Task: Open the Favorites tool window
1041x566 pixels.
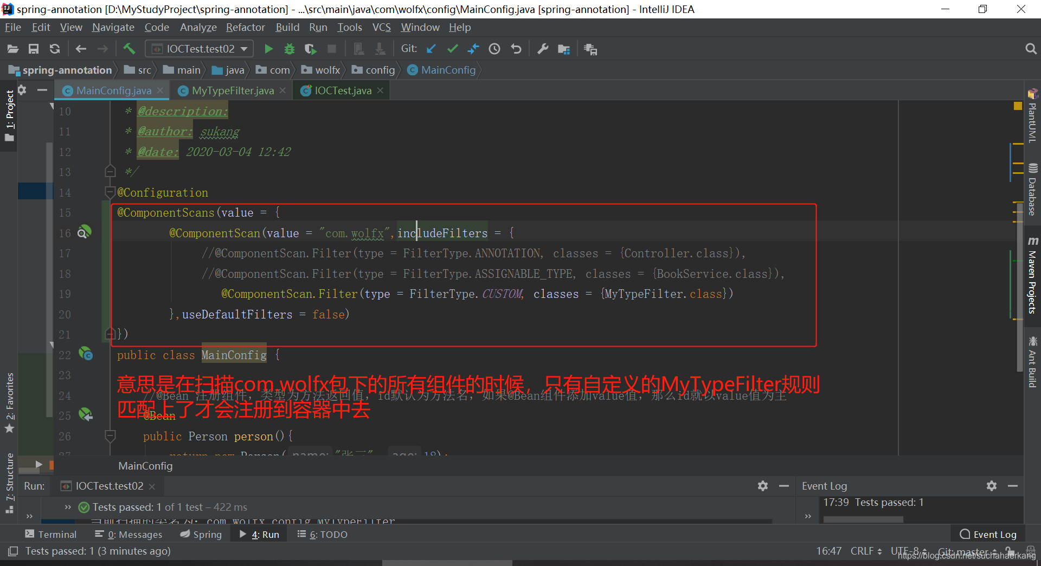Action: [9, 402]
